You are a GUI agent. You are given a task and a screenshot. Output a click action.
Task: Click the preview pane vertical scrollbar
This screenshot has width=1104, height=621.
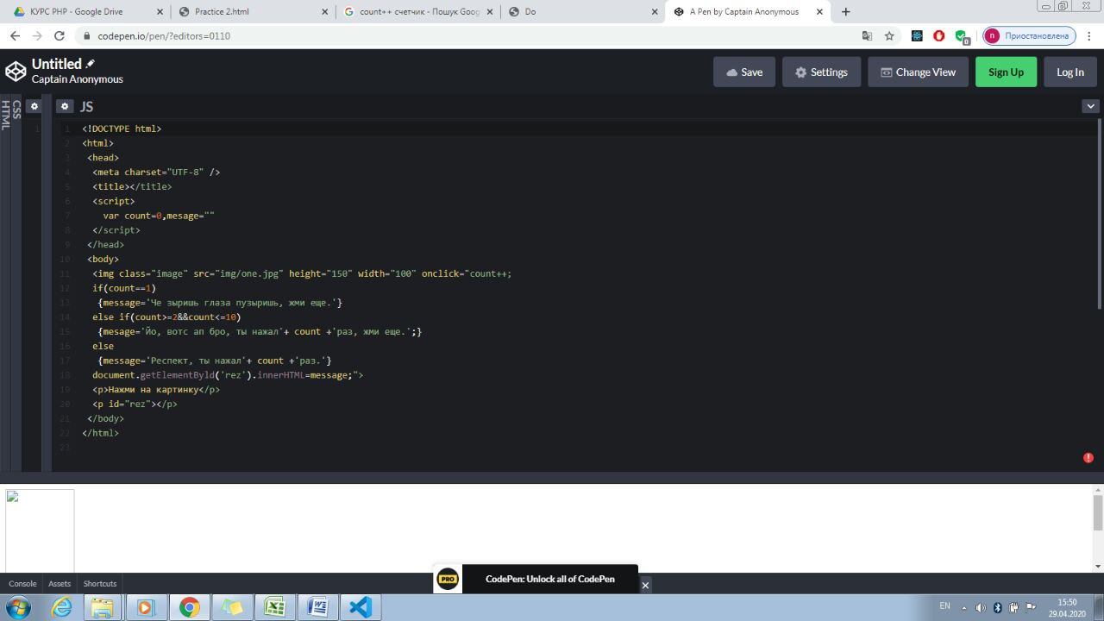click(x=1098, y=513)
